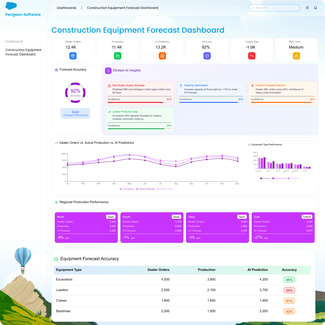Toggle the light/dark theme sun icon
This screenshot has width=325, height=325.
[307, 8]
